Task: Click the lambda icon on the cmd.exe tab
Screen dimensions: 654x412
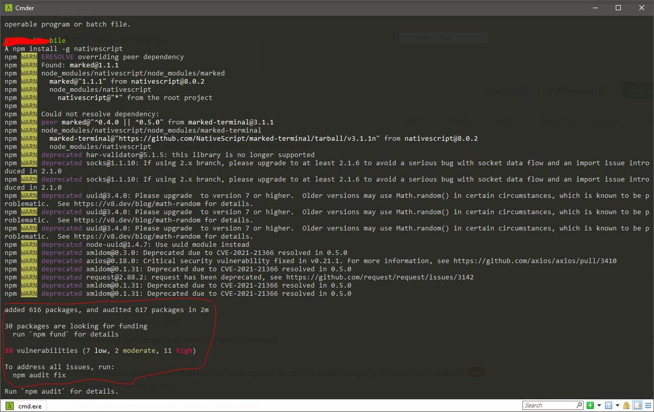Action: [10, 406]
